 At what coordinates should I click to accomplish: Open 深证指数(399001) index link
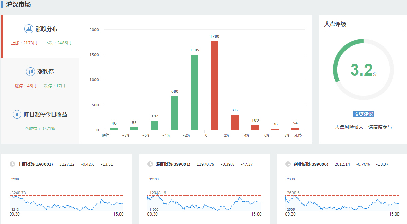coord(173,164)
